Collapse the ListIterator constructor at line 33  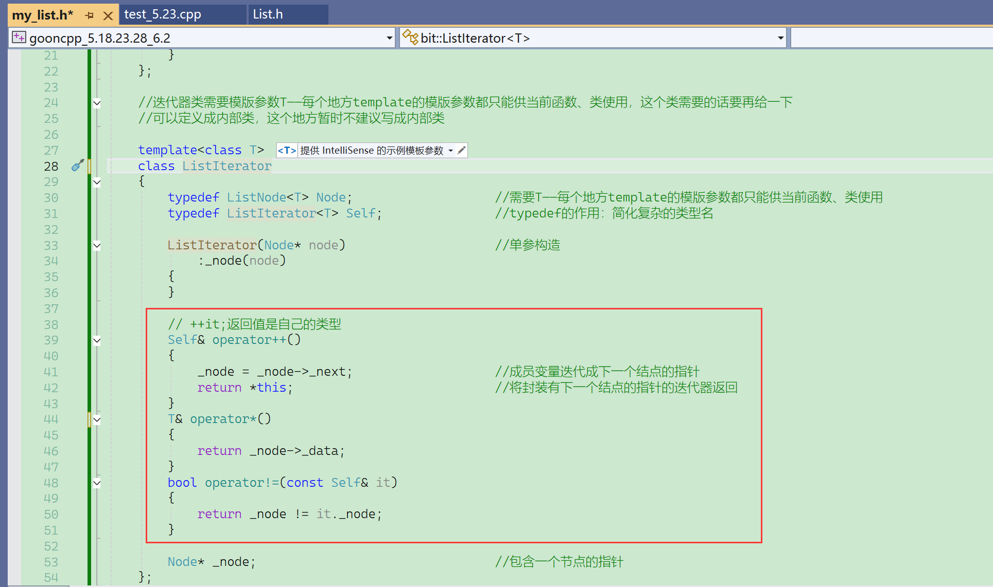(97, 245)
